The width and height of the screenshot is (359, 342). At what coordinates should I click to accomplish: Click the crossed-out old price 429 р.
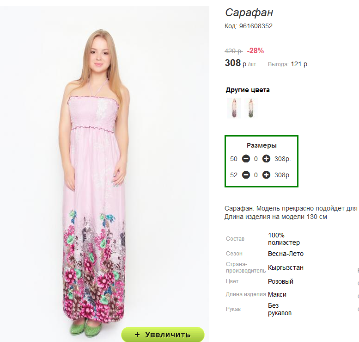(233, 51)
